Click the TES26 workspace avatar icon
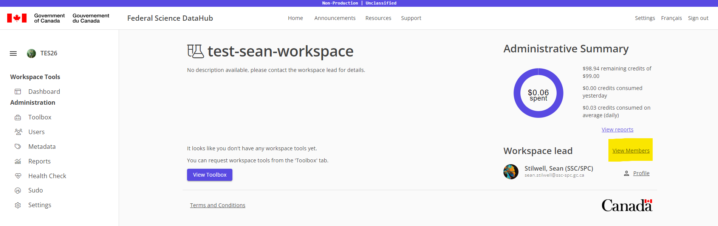 coord(31,53)
